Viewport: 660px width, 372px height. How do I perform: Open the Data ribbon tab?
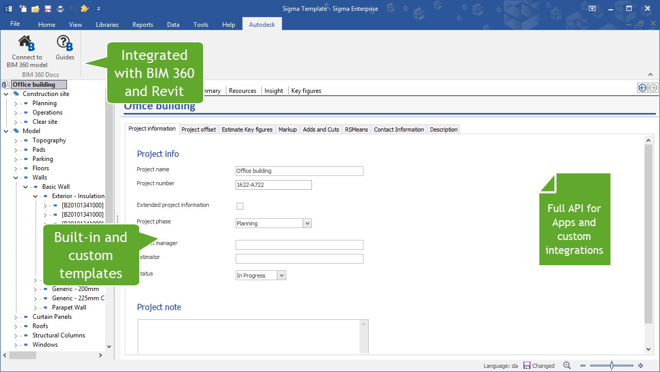(173, 24)
